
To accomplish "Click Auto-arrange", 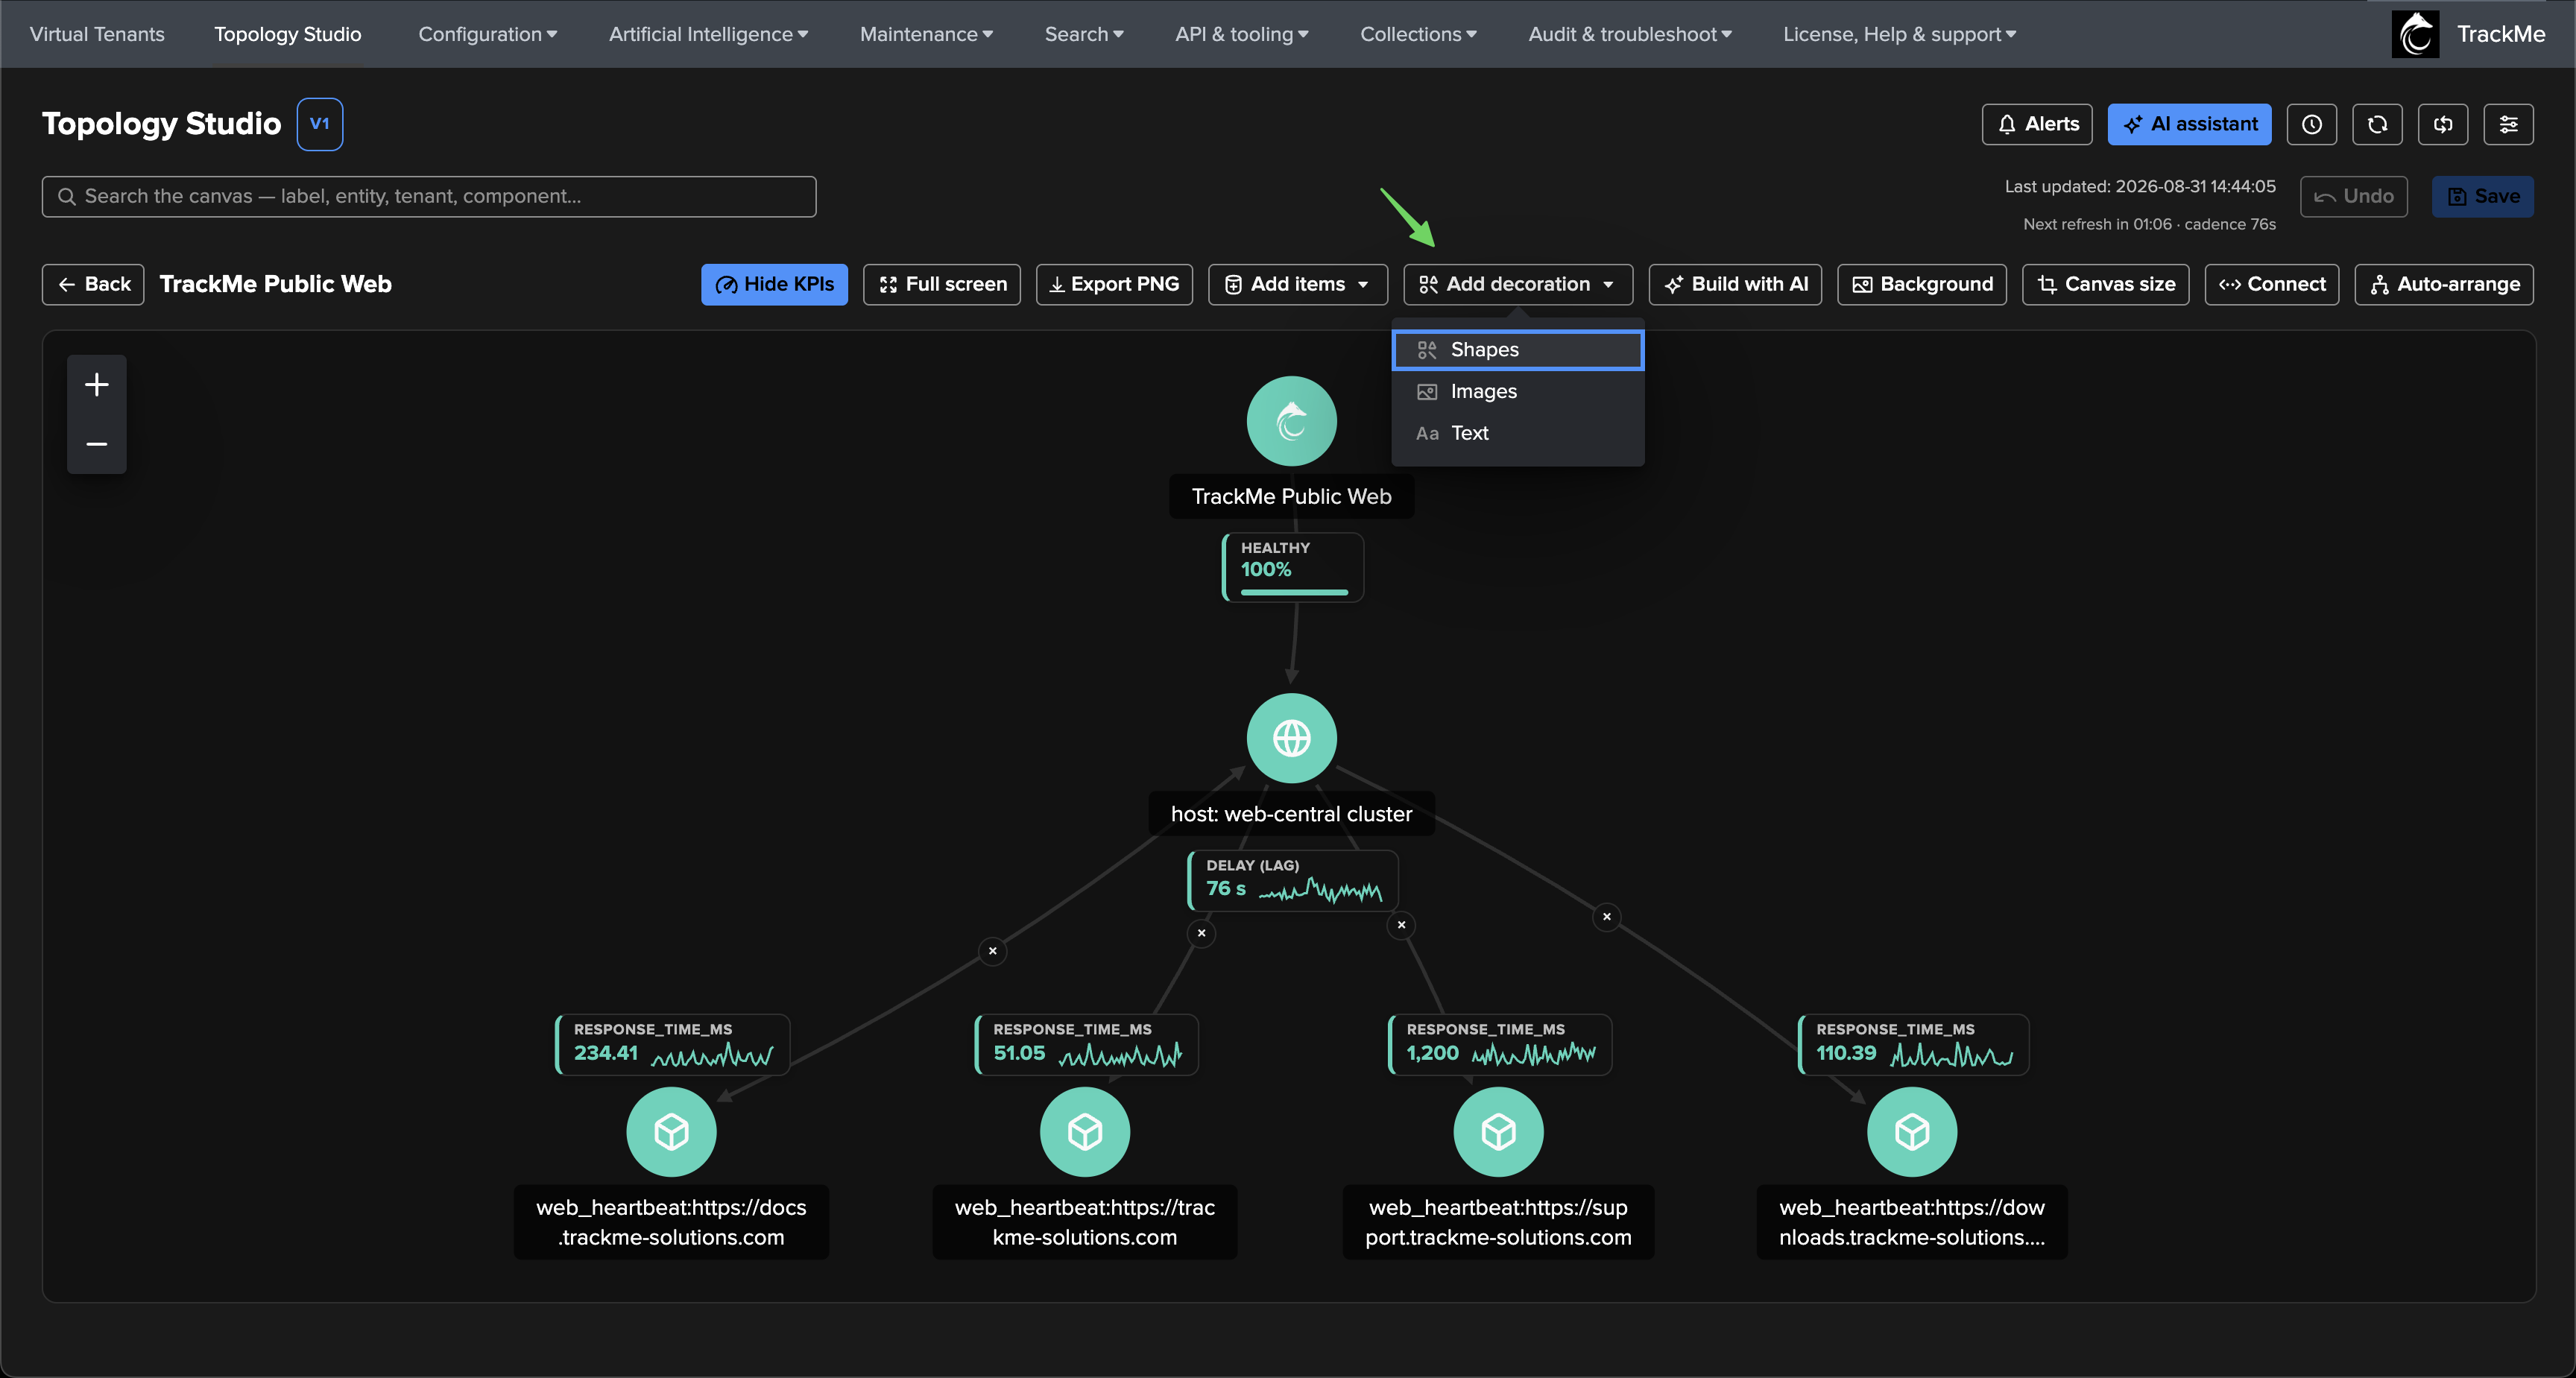I will 2443,284.
